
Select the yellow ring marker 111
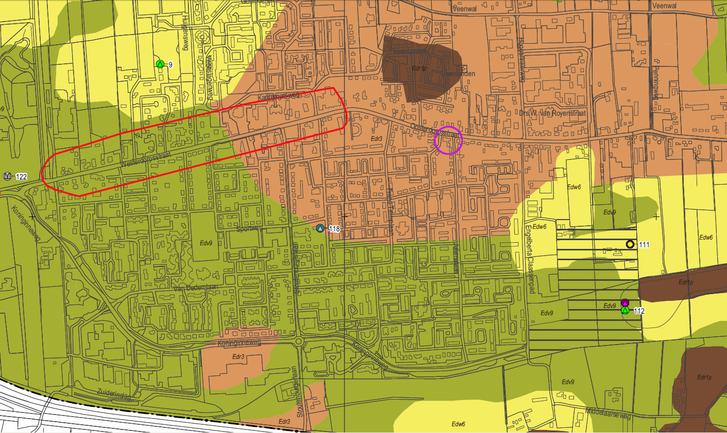tap(630, 244)
